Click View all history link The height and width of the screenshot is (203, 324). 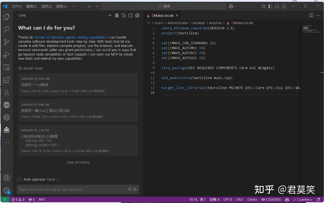coord(78,162)
